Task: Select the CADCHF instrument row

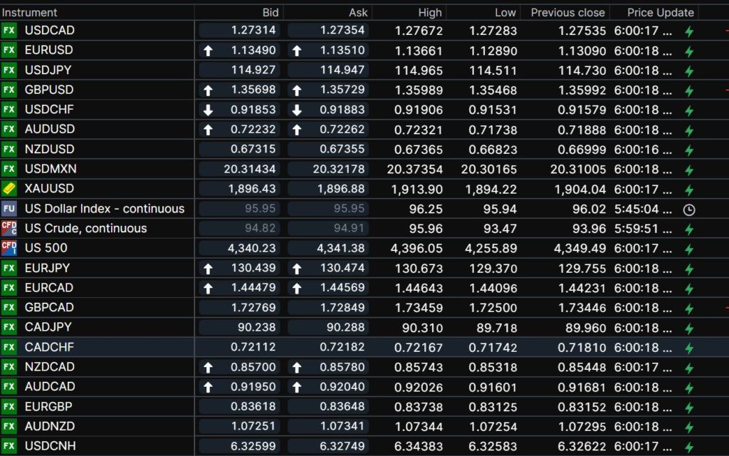Action: click(x=49, y=347)
